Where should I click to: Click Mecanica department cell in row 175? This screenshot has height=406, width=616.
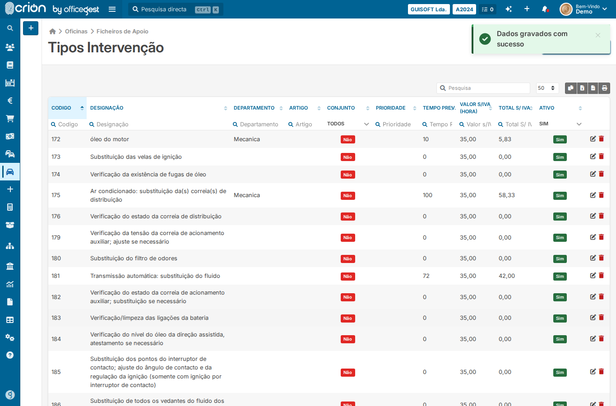pos(247,195)
